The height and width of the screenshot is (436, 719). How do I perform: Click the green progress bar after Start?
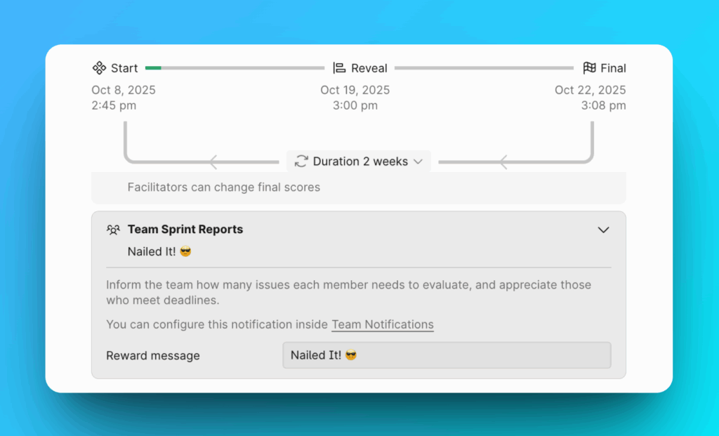[153, 67]
